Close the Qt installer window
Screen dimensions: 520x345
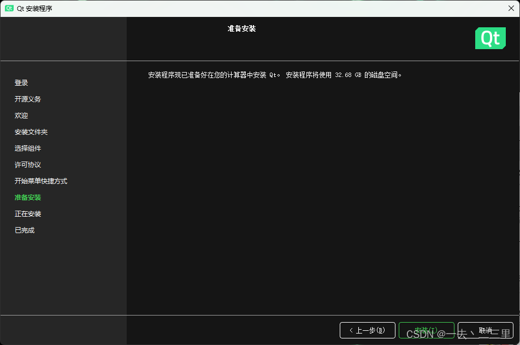point(511,8)
